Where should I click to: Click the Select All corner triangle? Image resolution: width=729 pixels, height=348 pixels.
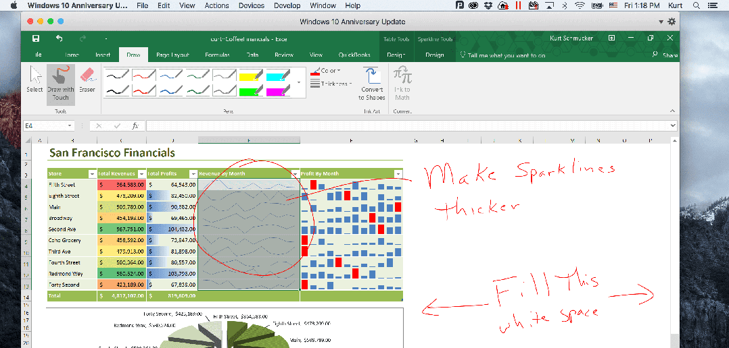pyautogui.click(x=28, y=140)
